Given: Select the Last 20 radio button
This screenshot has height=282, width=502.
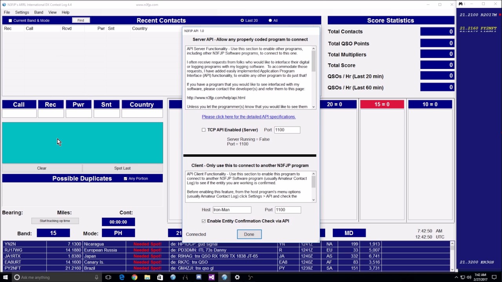Looking at the screenshot, I should 242,20.
